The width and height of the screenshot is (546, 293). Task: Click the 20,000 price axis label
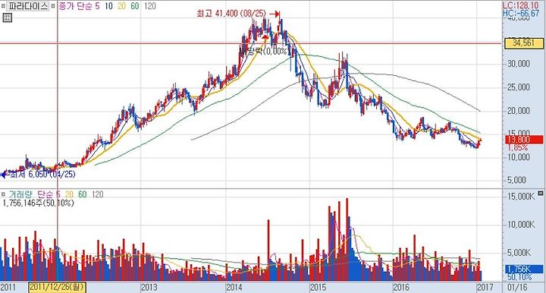(519, 111)
